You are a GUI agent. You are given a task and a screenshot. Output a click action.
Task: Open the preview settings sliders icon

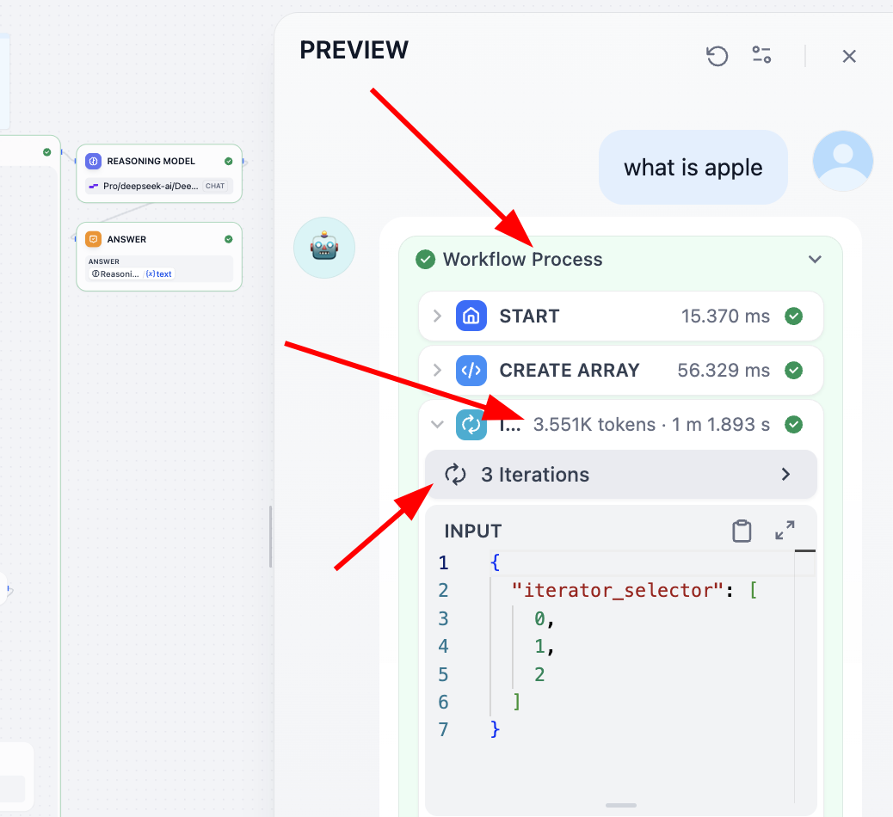761,56
